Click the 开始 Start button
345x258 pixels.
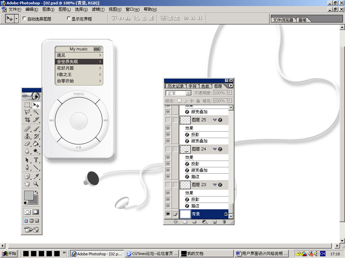pos(9,254)
